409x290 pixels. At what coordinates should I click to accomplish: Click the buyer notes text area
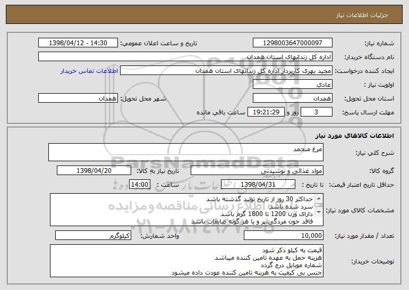click(186, 261)
